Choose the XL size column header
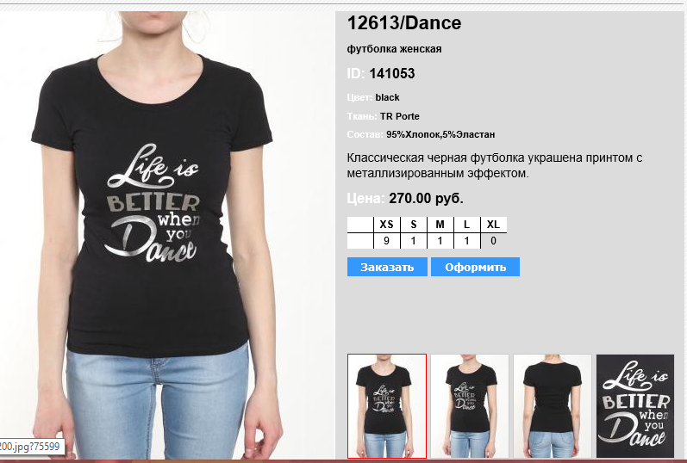The image size is (687, 463). (x=493, y=225)
